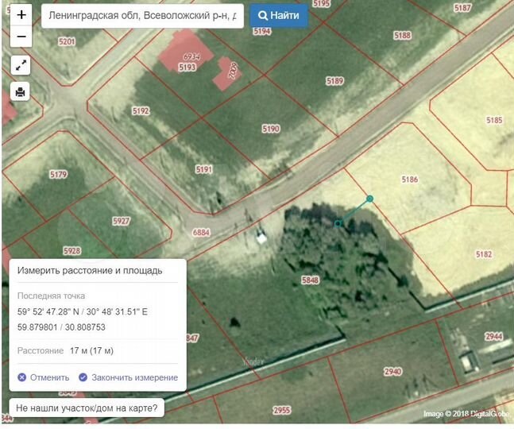
Task: Click the Найти search button
Action: pos(279,15)
